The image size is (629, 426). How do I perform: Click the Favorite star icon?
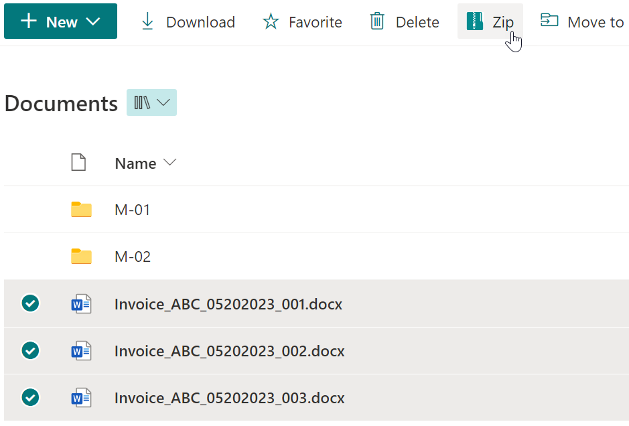click(271, 21)
